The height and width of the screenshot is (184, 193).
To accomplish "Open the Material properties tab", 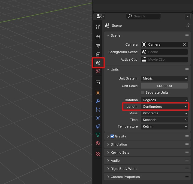I will [98, 143].
